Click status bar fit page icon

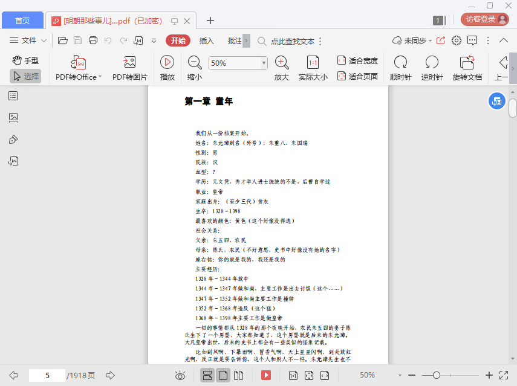tap(309, 375)
